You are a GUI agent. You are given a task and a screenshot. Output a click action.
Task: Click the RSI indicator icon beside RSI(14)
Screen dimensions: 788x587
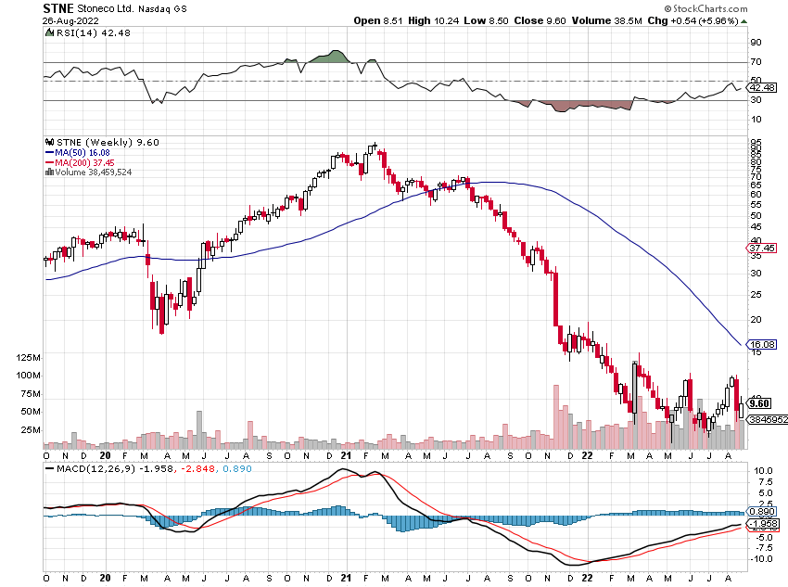[49, 32]
